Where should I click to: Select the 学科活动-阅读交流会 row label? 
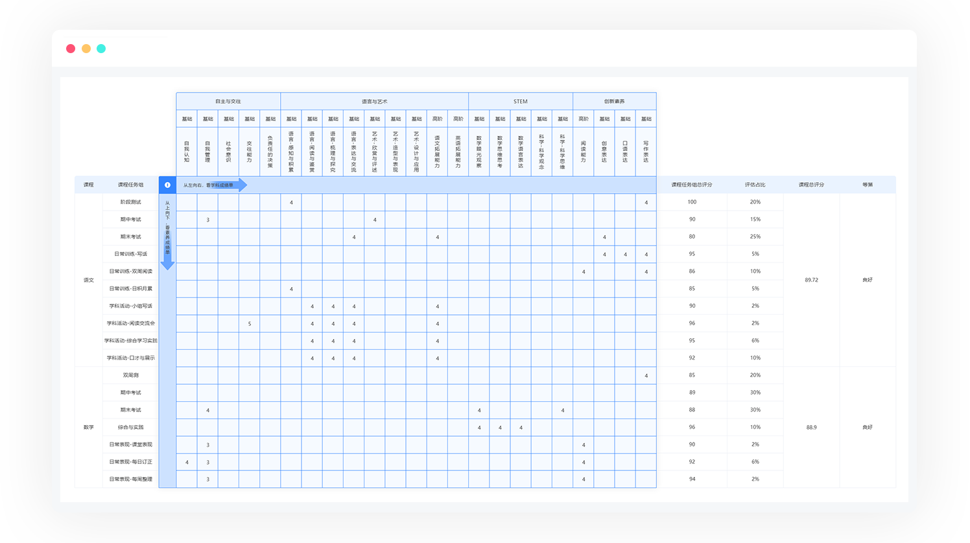tap(130, 323)
